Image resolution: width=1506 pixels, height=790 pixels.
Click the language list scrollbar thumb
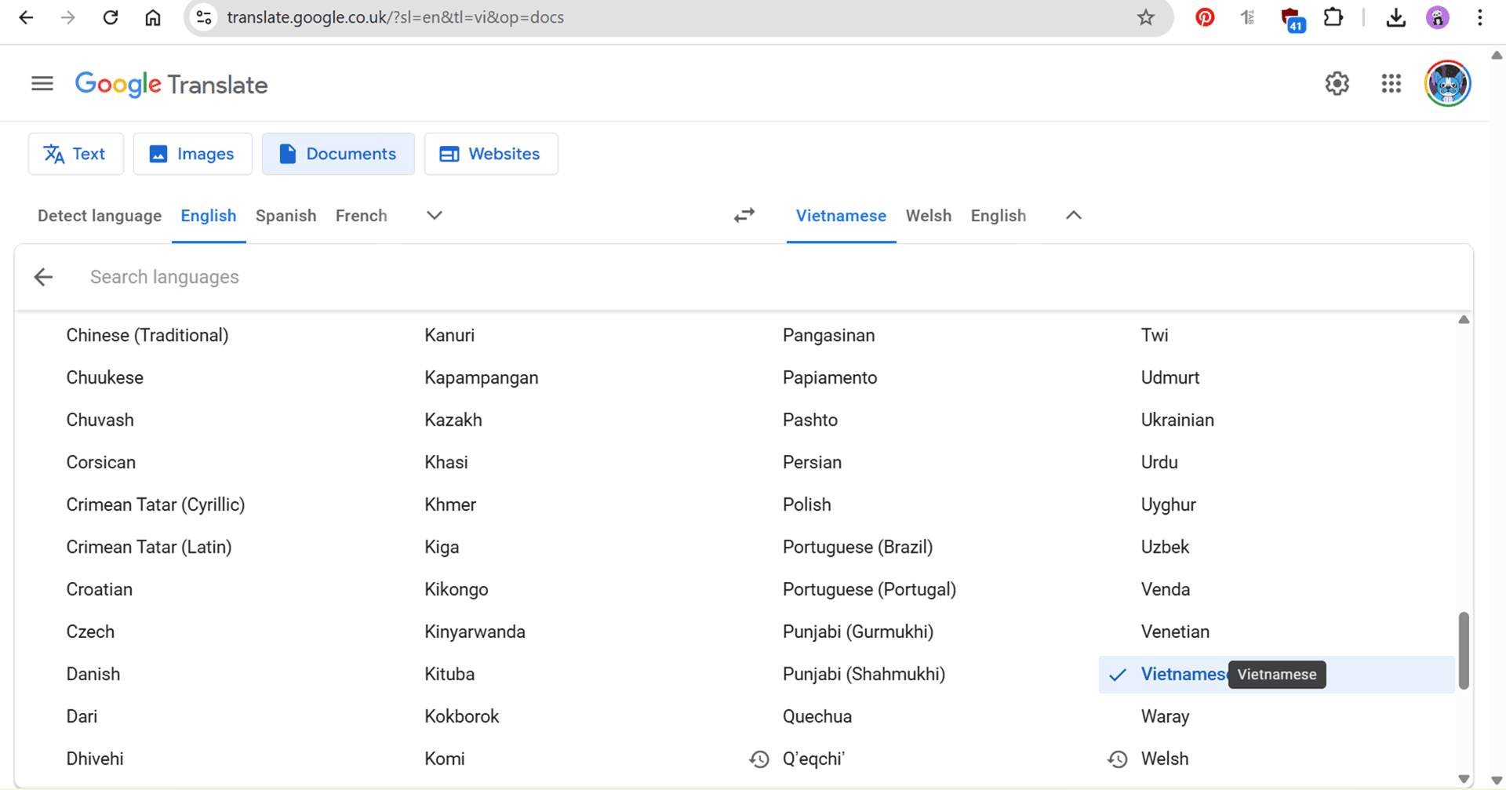pyautogui.click(x=1463, y=650)
